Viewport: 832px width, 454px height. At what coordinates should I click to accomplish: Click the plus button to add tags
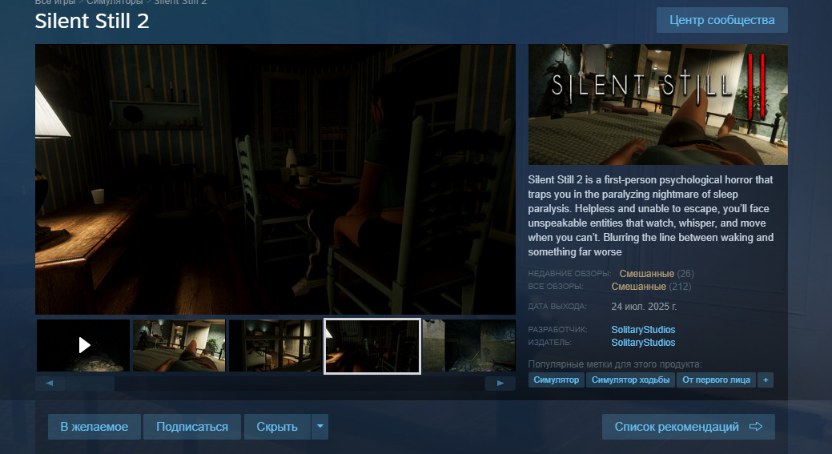click(766, 380)
